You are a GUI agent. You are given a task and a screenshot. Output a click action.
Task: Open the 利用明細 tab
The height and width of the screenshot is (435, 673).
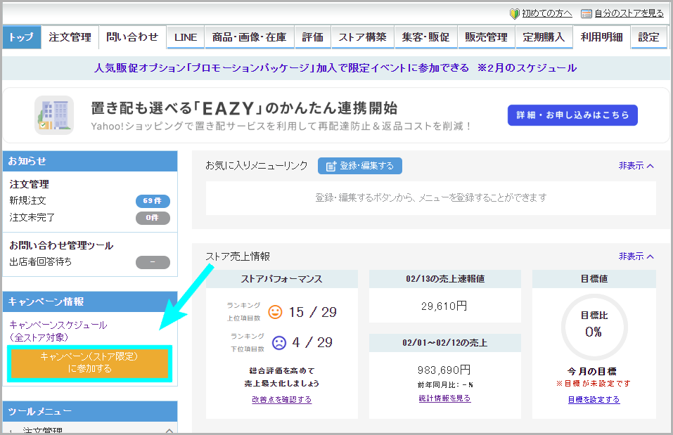(x=602, y=37)
